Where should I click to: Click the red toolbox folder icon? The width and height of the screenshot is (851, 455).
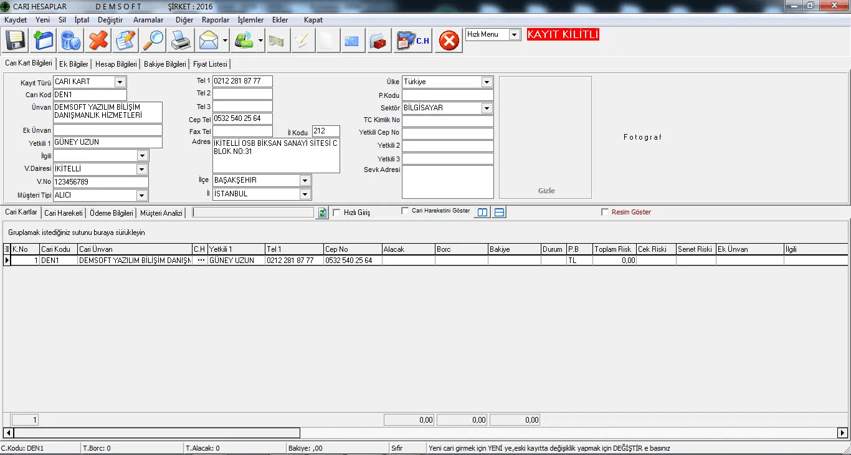pyautogui.click(x=378, y=41)
